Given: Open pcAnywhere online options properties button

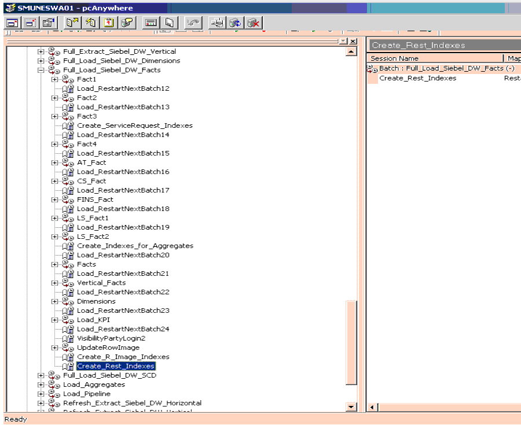Looking at the screenshot, I should coord(48,23).
